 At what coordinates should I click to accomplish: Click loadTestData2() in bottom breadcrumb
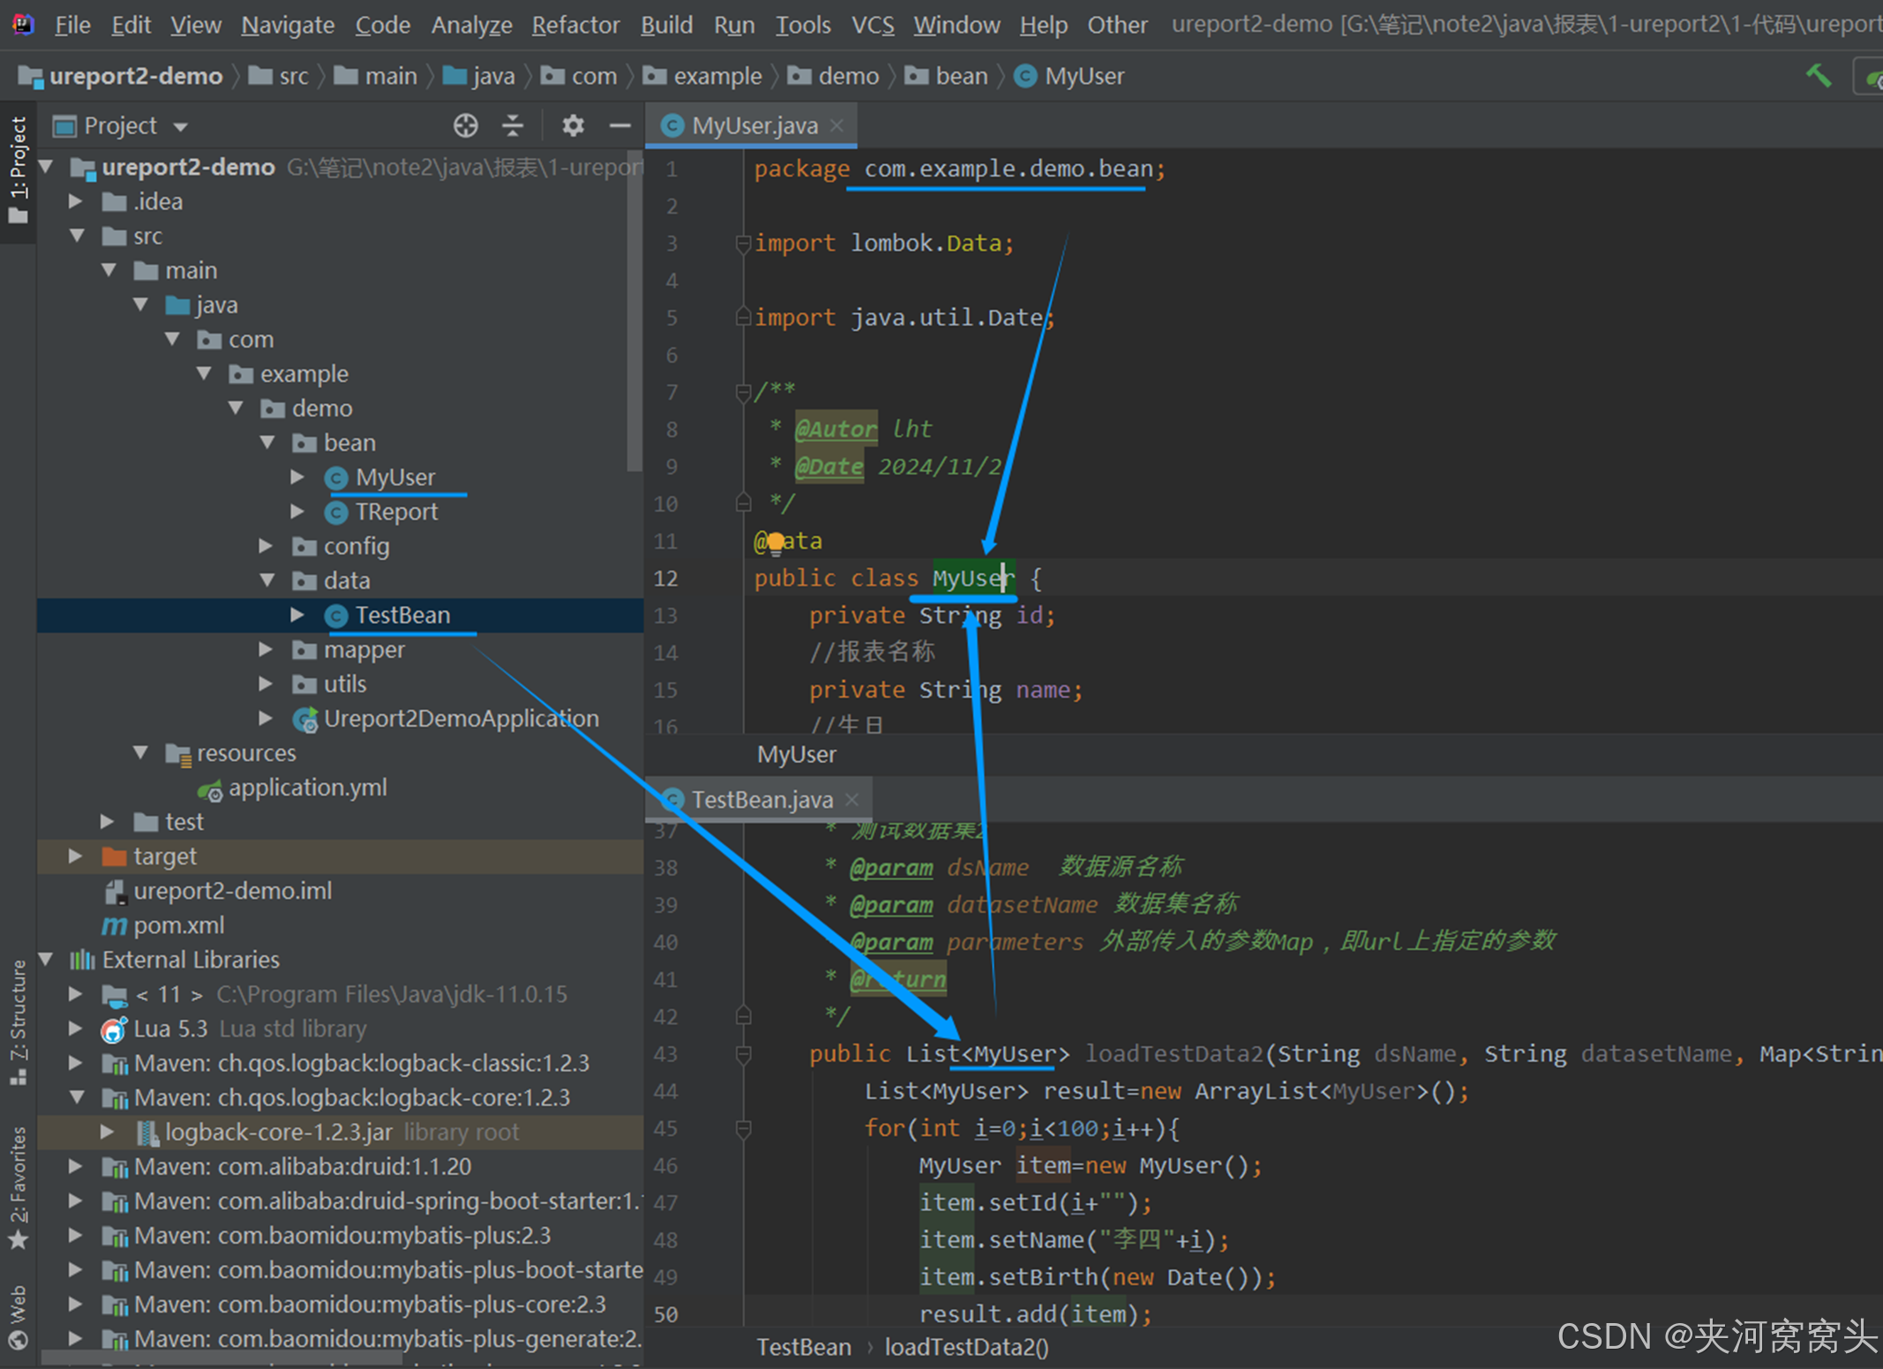tap(966, 1347)
